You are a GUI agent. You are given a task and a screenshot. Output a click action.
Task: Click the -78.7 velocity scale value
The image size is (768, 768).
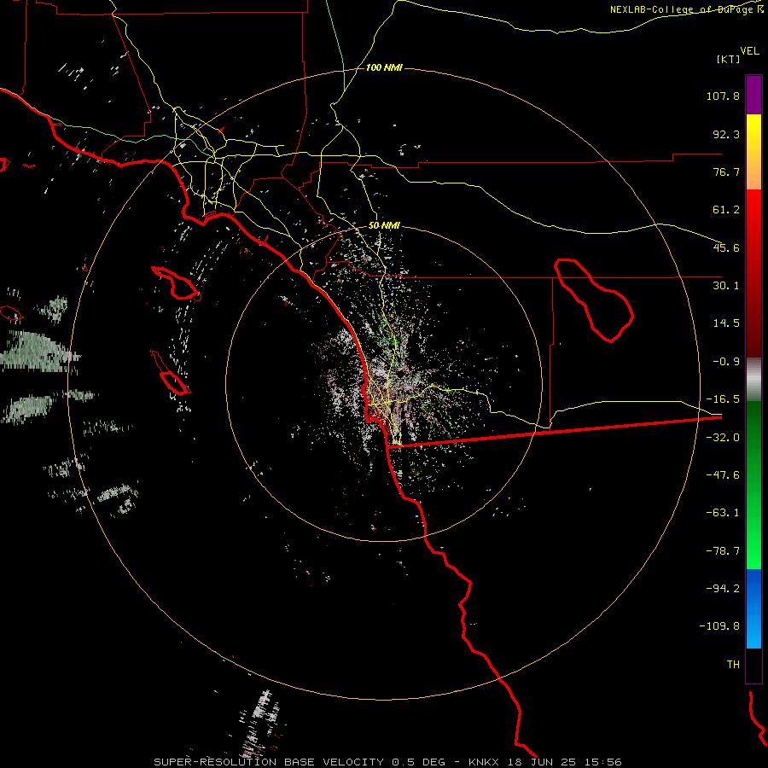click(x=723, y=551)
